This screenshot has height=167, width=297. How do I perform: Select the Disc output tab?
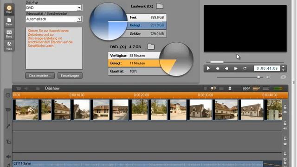pos(9,9)
